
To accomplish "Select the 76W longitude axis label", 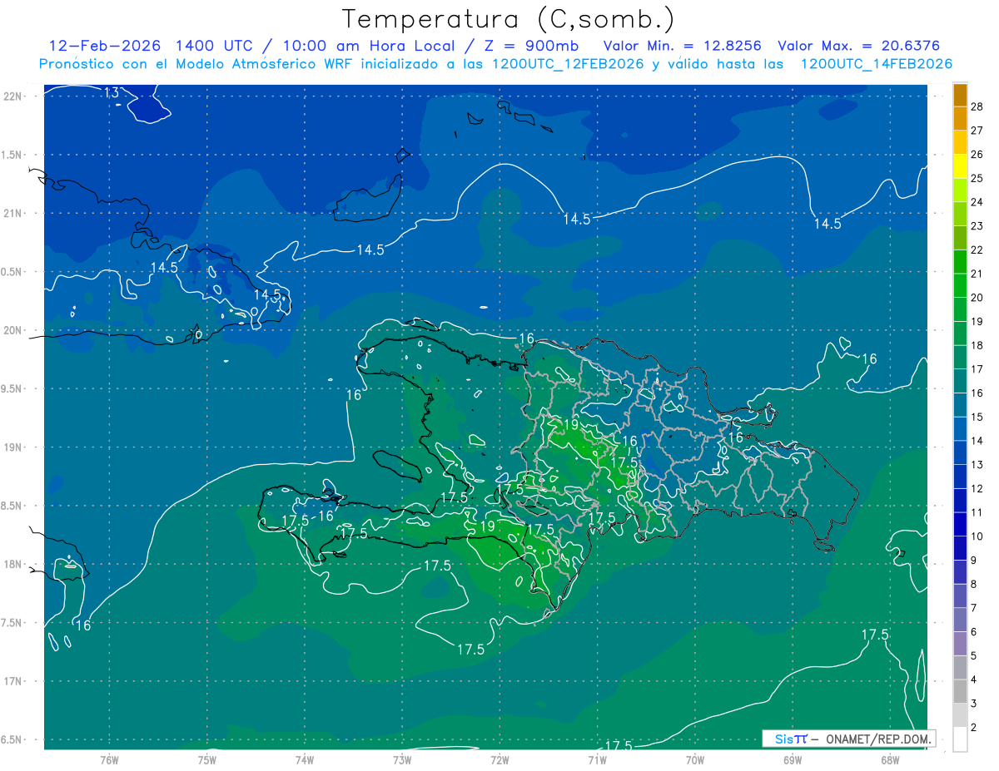I will [109, 759].
